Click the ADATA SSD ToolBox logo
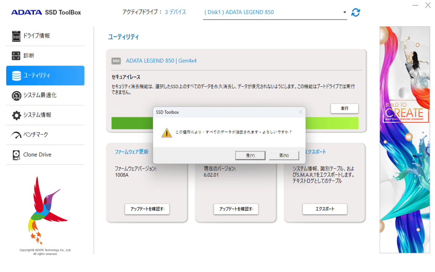 [x=46, y=12]
